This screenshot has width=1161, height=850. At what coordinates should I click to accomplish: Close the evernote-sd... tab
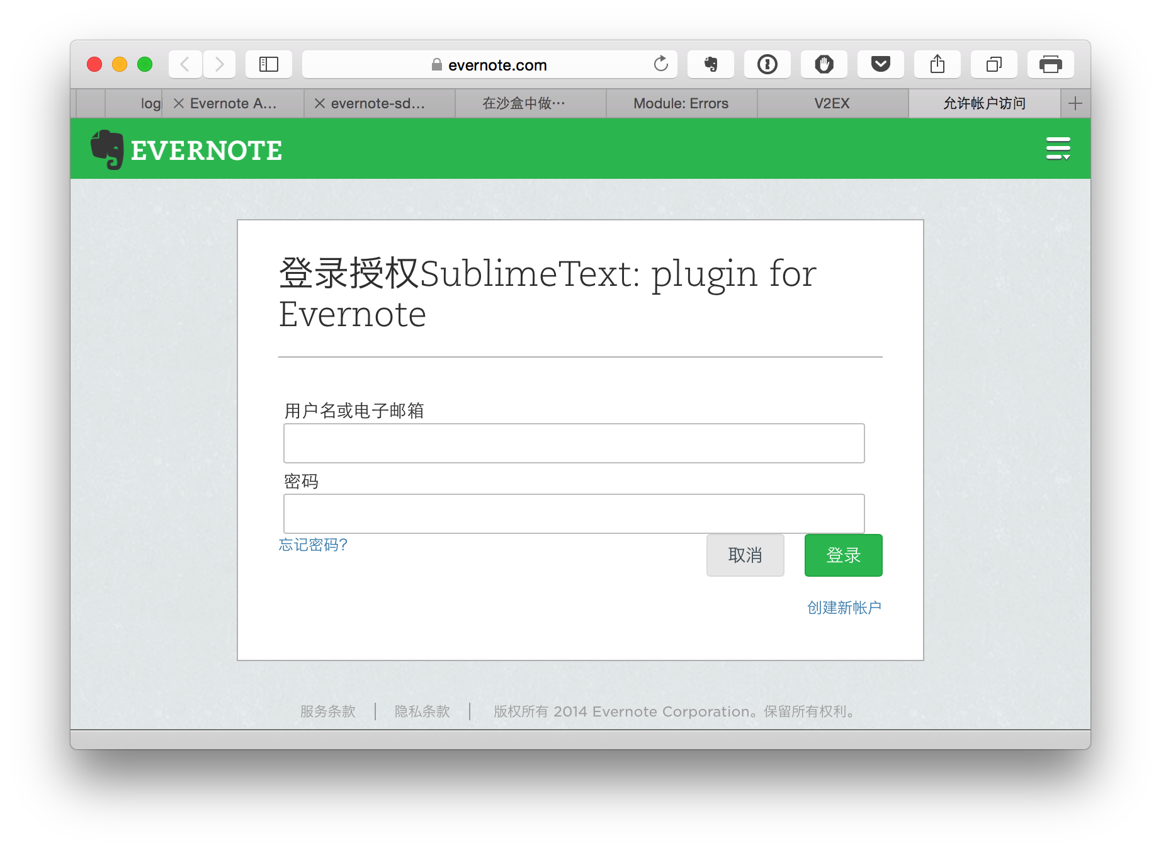[320, 103]
